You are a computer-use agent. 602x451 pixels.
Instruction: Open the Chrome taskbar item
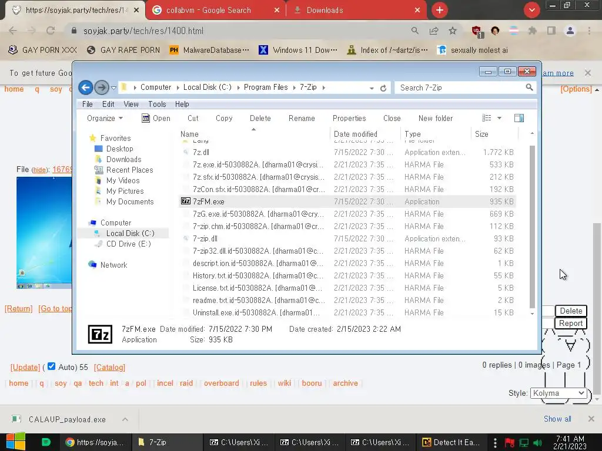95,442
